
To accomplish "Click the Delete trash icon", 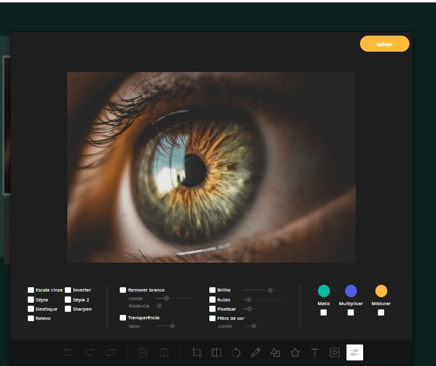I will [x=143, y=353].
